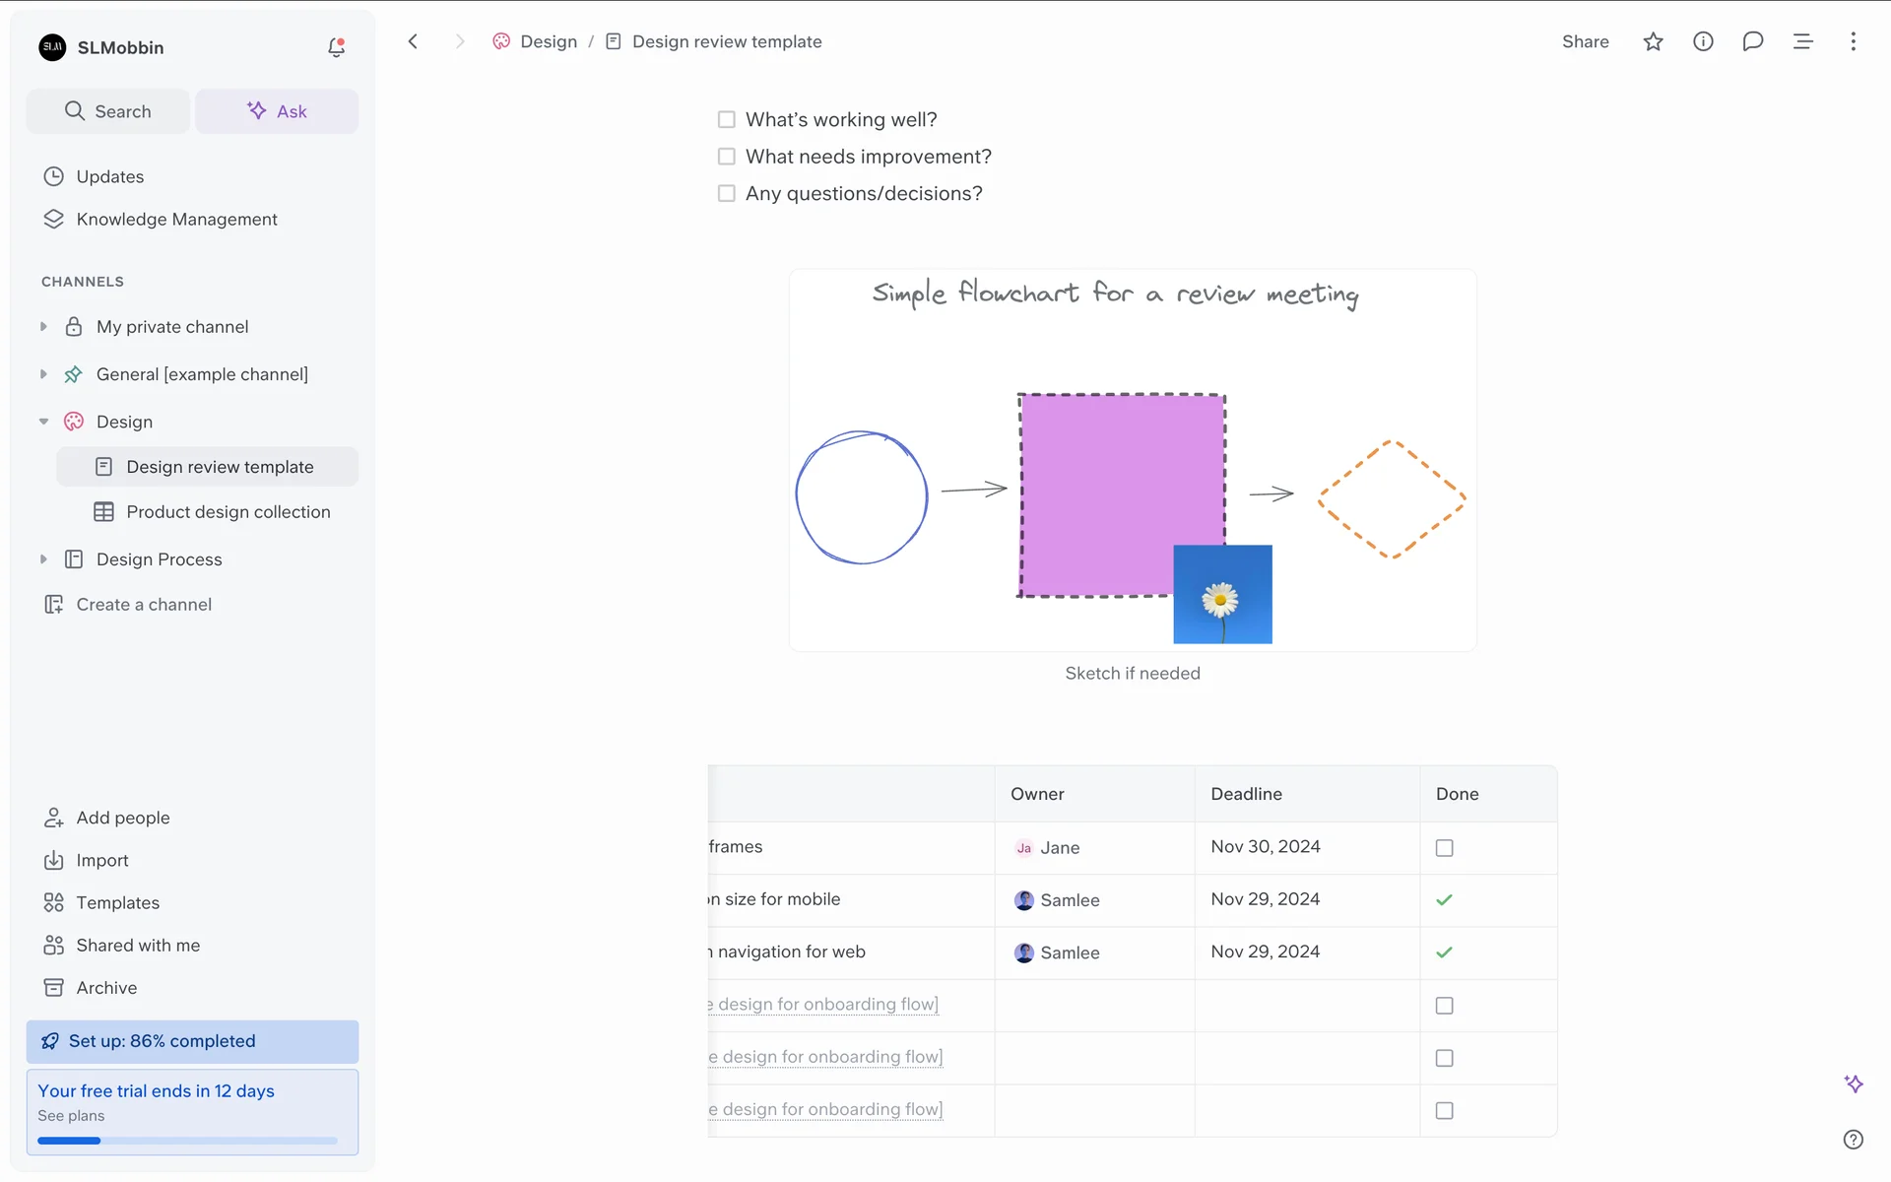Open the comments panel
Viewport: 1891px width, 1182px height.
coord(1752,41)
